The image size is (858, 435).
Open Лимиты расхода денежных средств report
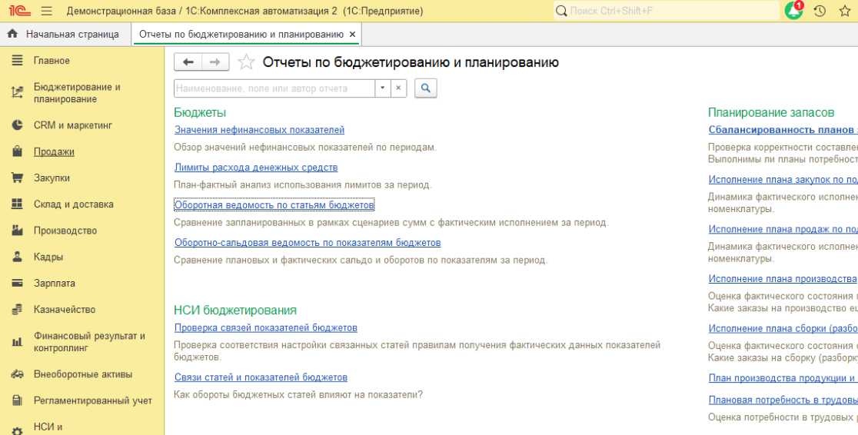point(256,167)
